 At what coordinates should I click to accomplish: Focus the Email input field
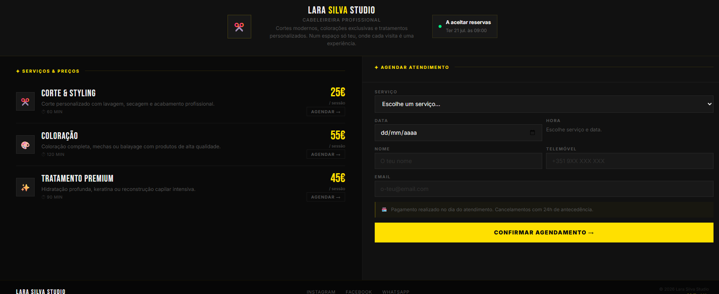[x=544, y=189]
